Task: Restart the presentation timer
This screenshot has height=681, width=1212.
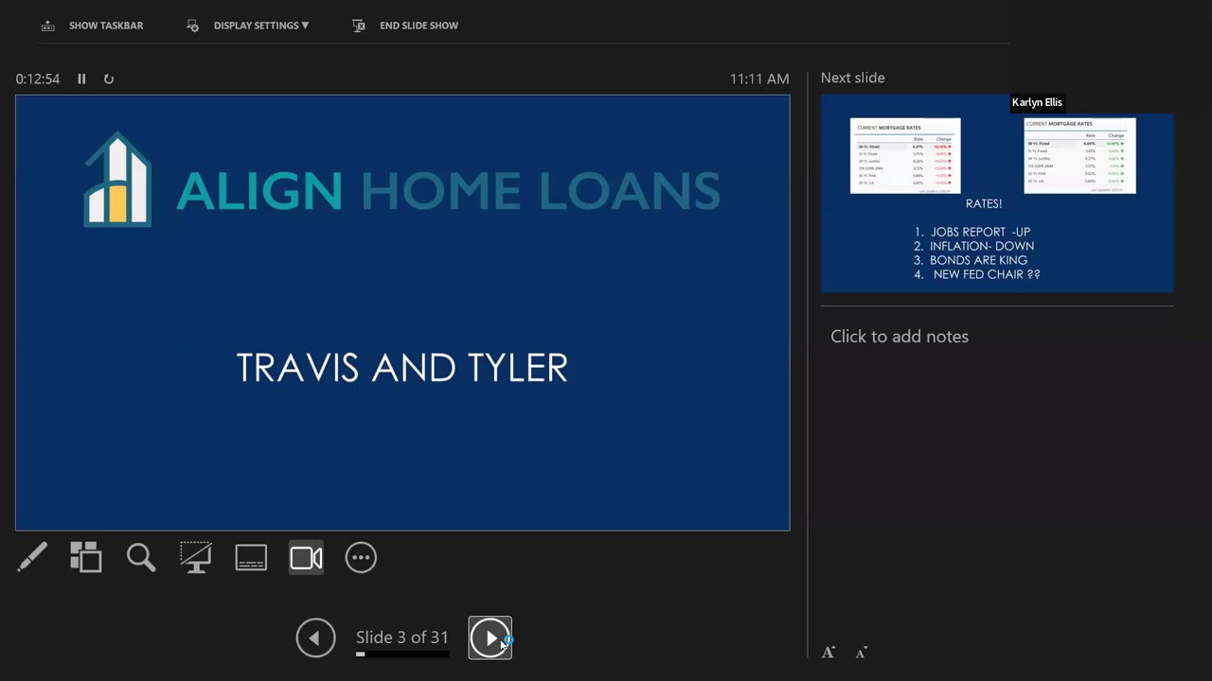Action: [109, 79]
